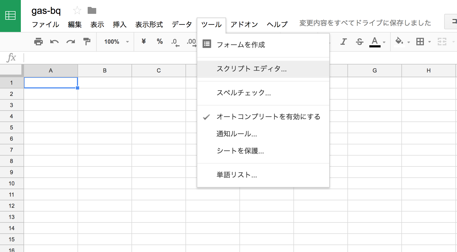Viewport: 457px width, 252px height.
Task: Select cell A1
Action: (51, 83)
